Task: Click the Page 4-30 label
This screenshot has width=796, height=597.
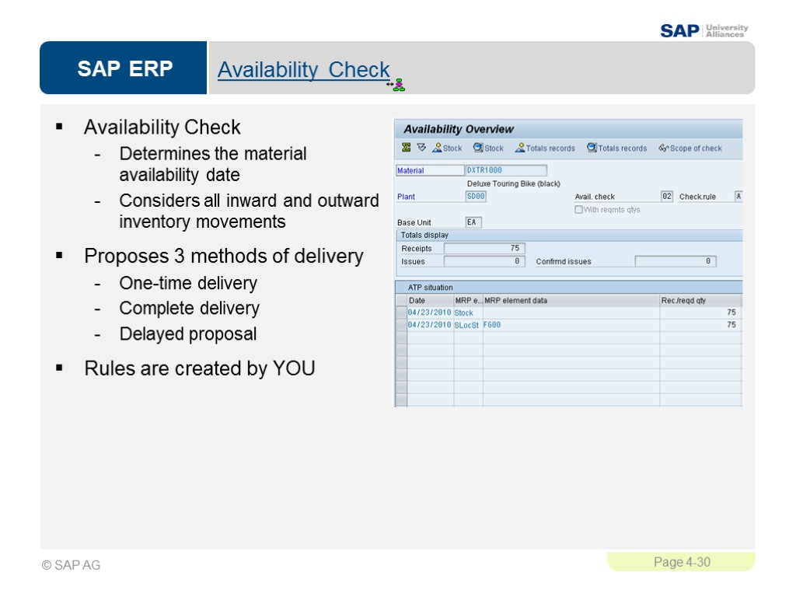Action: [682, 562]
